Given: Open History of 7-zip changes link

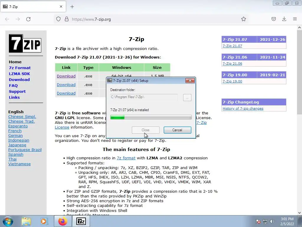Looking at the screenshot, I should (243, 108).
